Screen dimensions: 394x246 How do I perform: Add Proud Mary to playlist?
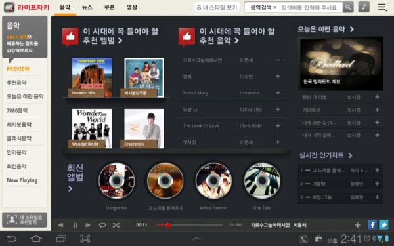pyautogui.click(x=278, y=93)
